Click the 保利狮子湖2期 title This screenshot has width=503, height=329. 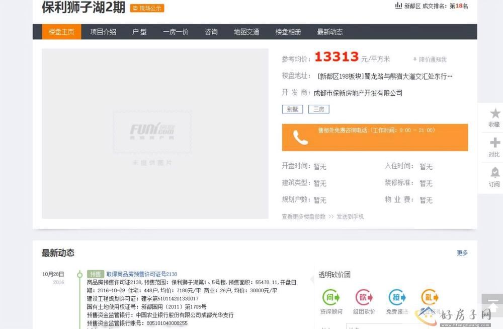83,7
